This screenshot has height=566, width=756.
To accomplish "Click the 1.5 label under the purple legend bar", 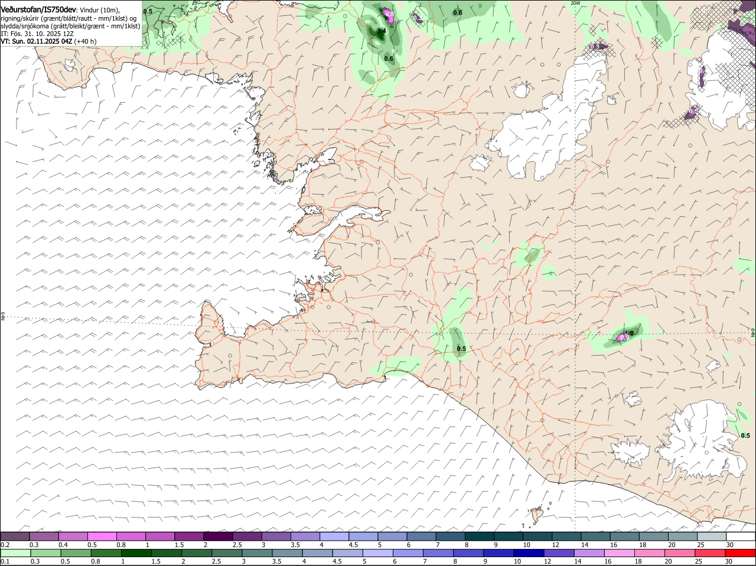I will click(x=179, y=544).
